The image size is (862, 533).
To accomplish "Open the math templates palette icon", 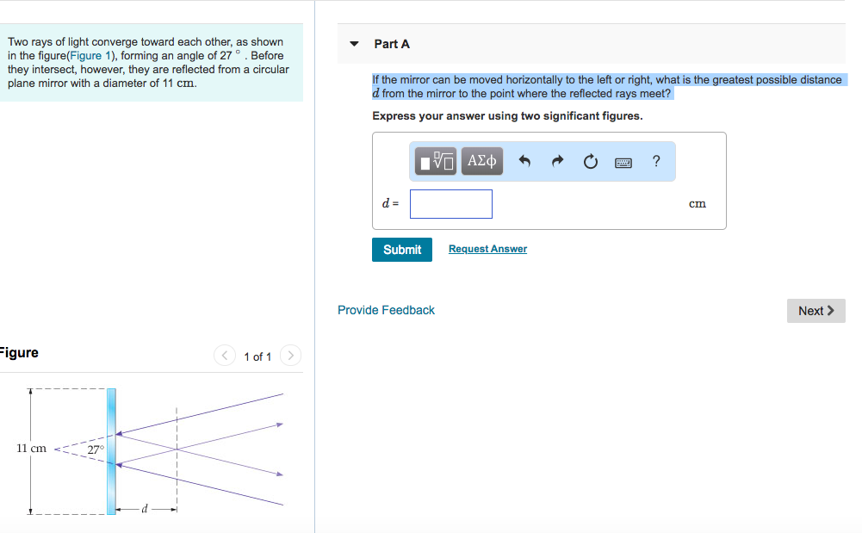I will (x=435, y=161).
